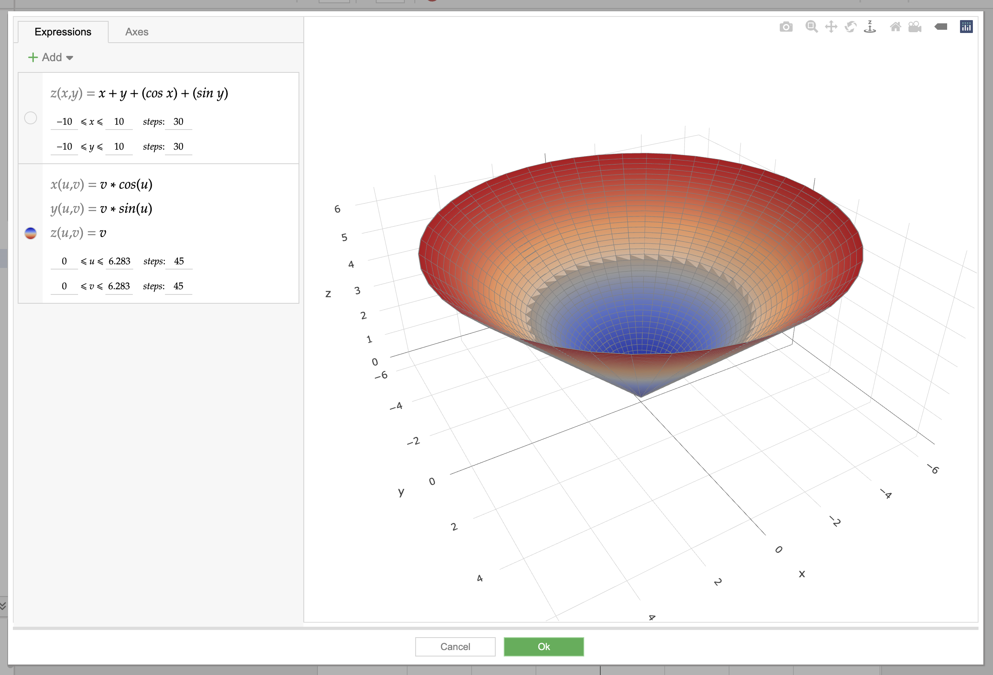993x675 pixels.
Task: Edit u lower bound 0 field
Action: (64, 261)
